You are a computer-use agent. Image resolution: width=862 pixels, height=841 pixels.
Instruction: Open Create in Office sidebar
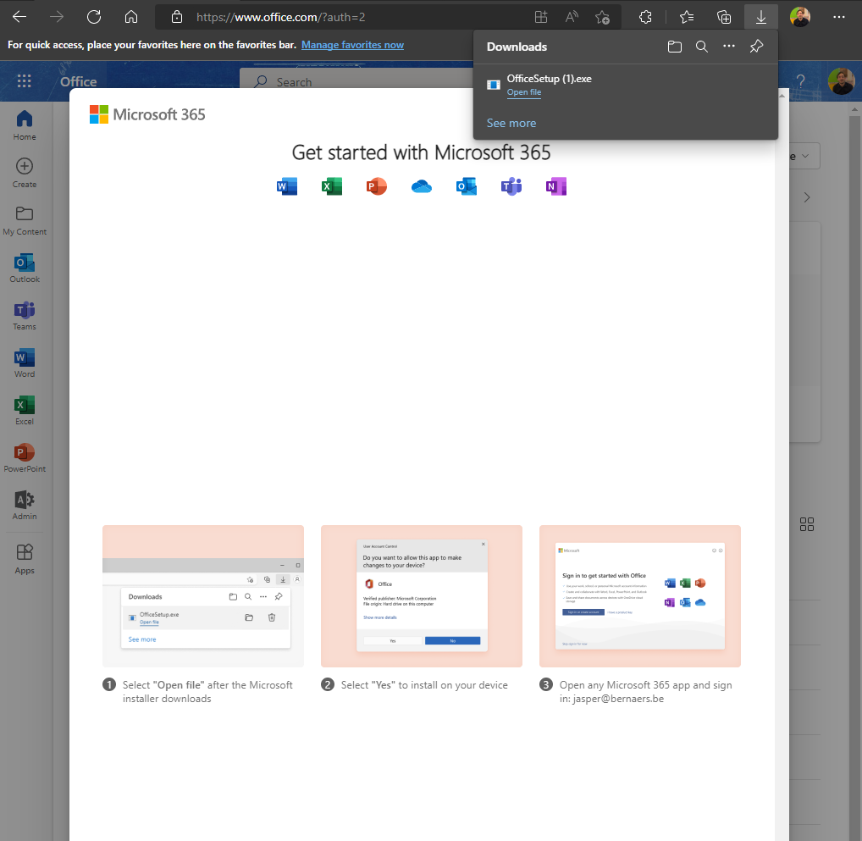click(x=25, y=173)
